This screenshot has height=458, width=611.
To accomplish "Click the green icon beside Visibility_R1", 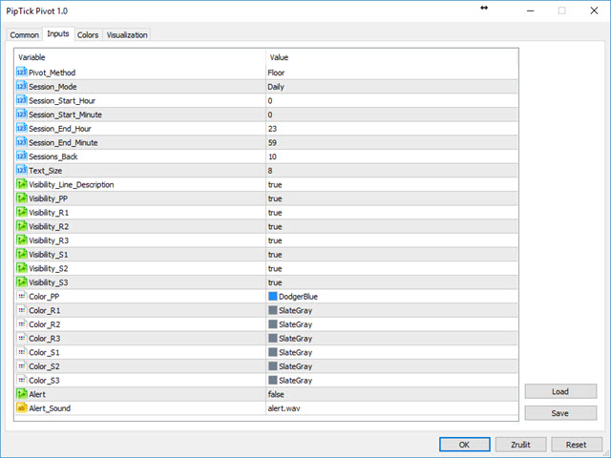I will point(21,212).
